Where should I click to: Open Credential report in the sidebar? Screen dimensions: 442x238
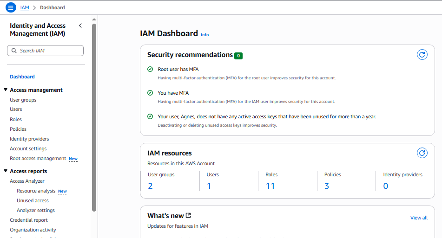point(29,220)
